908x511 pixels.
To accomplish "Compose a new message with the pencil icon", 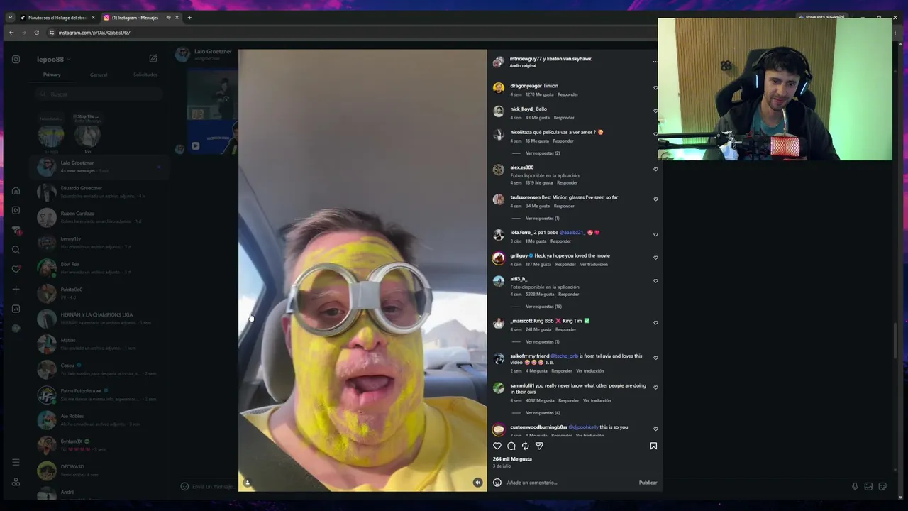I will (153, 59).
